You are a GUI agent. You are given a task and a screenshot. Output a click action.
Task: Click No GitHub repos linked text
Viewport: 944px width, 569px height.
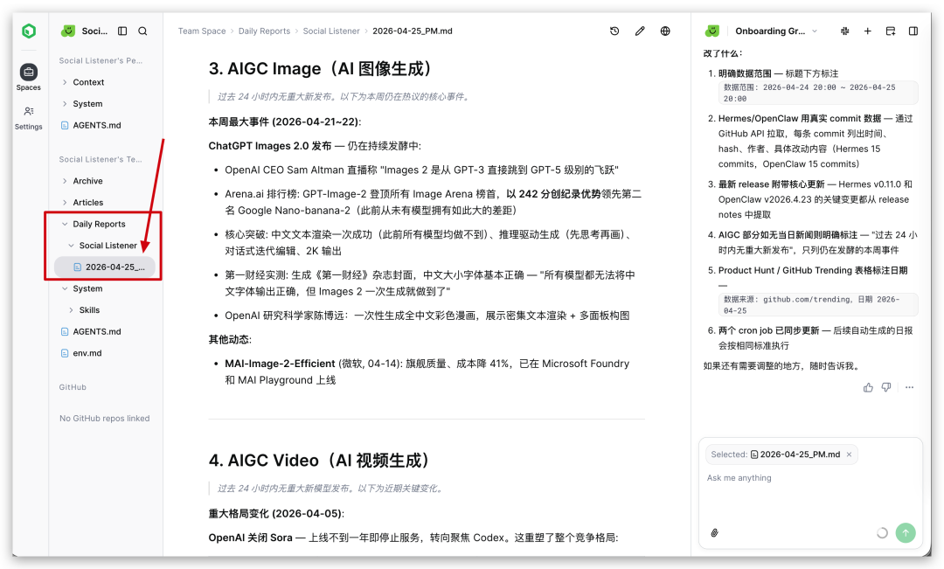coord(104,419)
